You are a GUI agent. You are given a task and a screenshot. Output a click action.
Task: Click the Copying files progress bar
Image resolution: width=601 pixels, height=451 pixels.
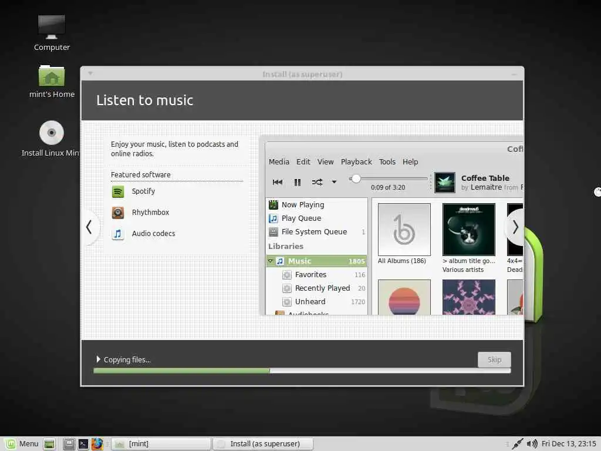pyautogui.click(x=302, y=371)
